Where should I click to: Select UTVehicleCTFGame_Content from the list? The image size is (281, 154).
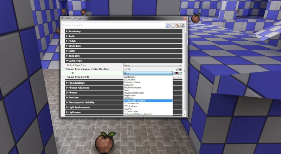click(148, 114)
